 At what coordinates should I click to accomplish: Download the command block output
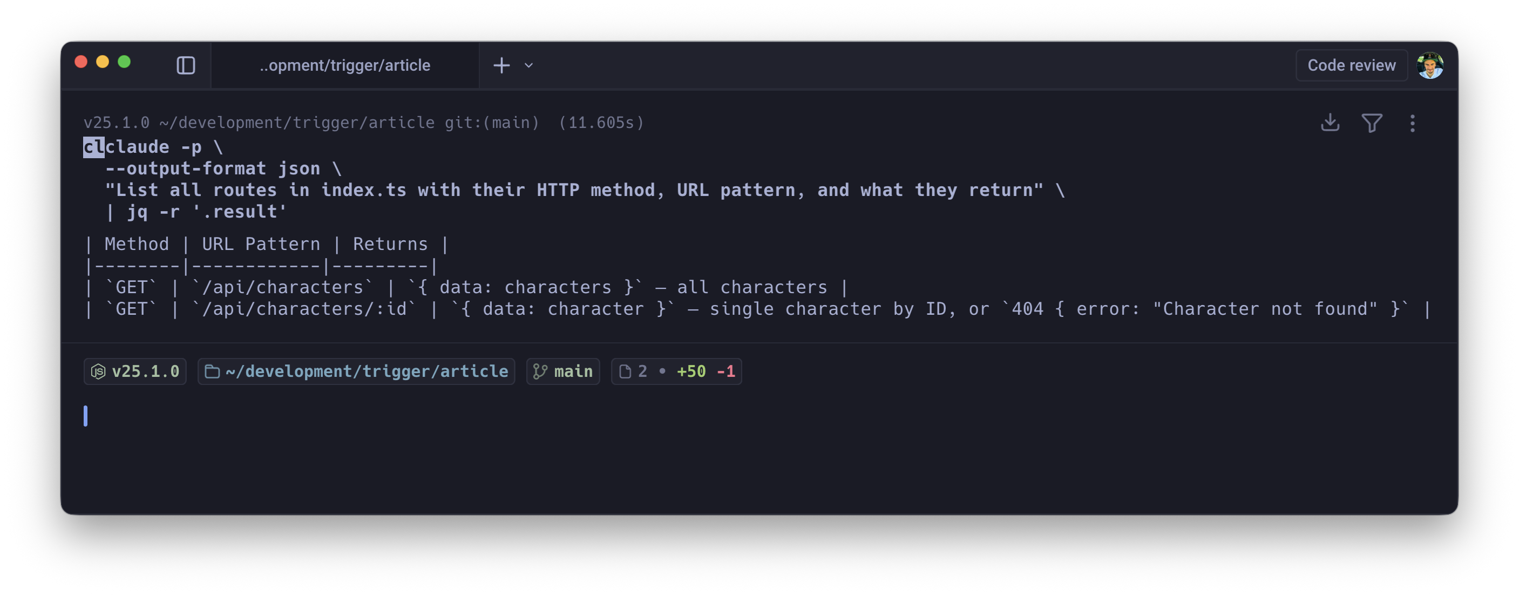tap(1330, 123)
